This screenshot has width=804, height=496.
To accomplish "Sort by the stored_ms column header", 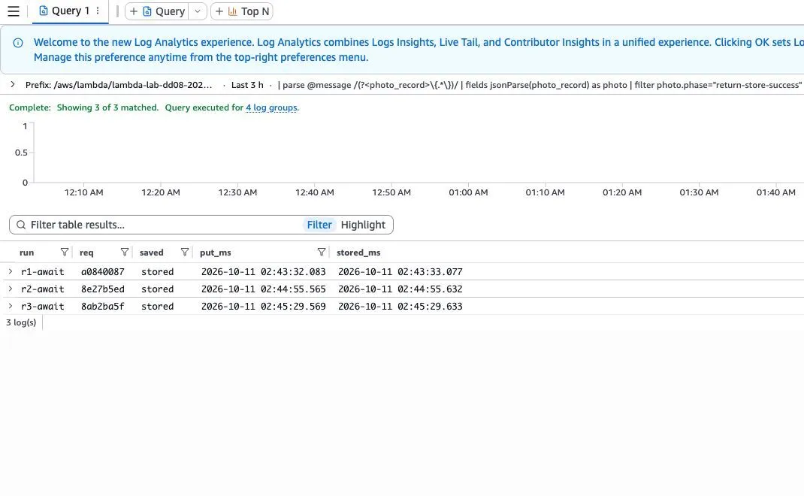I will coord(358,253).
